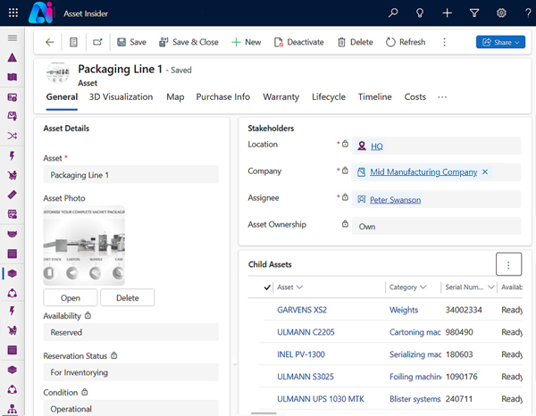536x416 pixels.
Task: Delete the record from toolbar
Action: (x=356, y=42)
